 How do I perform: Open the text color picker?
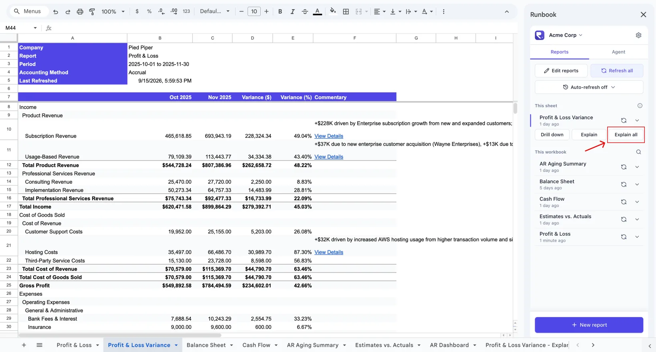pos(318,12)
